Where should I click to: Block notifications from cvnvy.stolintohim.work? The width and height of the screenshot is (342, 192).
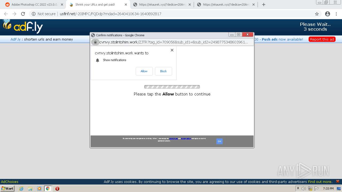click(163, 71)
